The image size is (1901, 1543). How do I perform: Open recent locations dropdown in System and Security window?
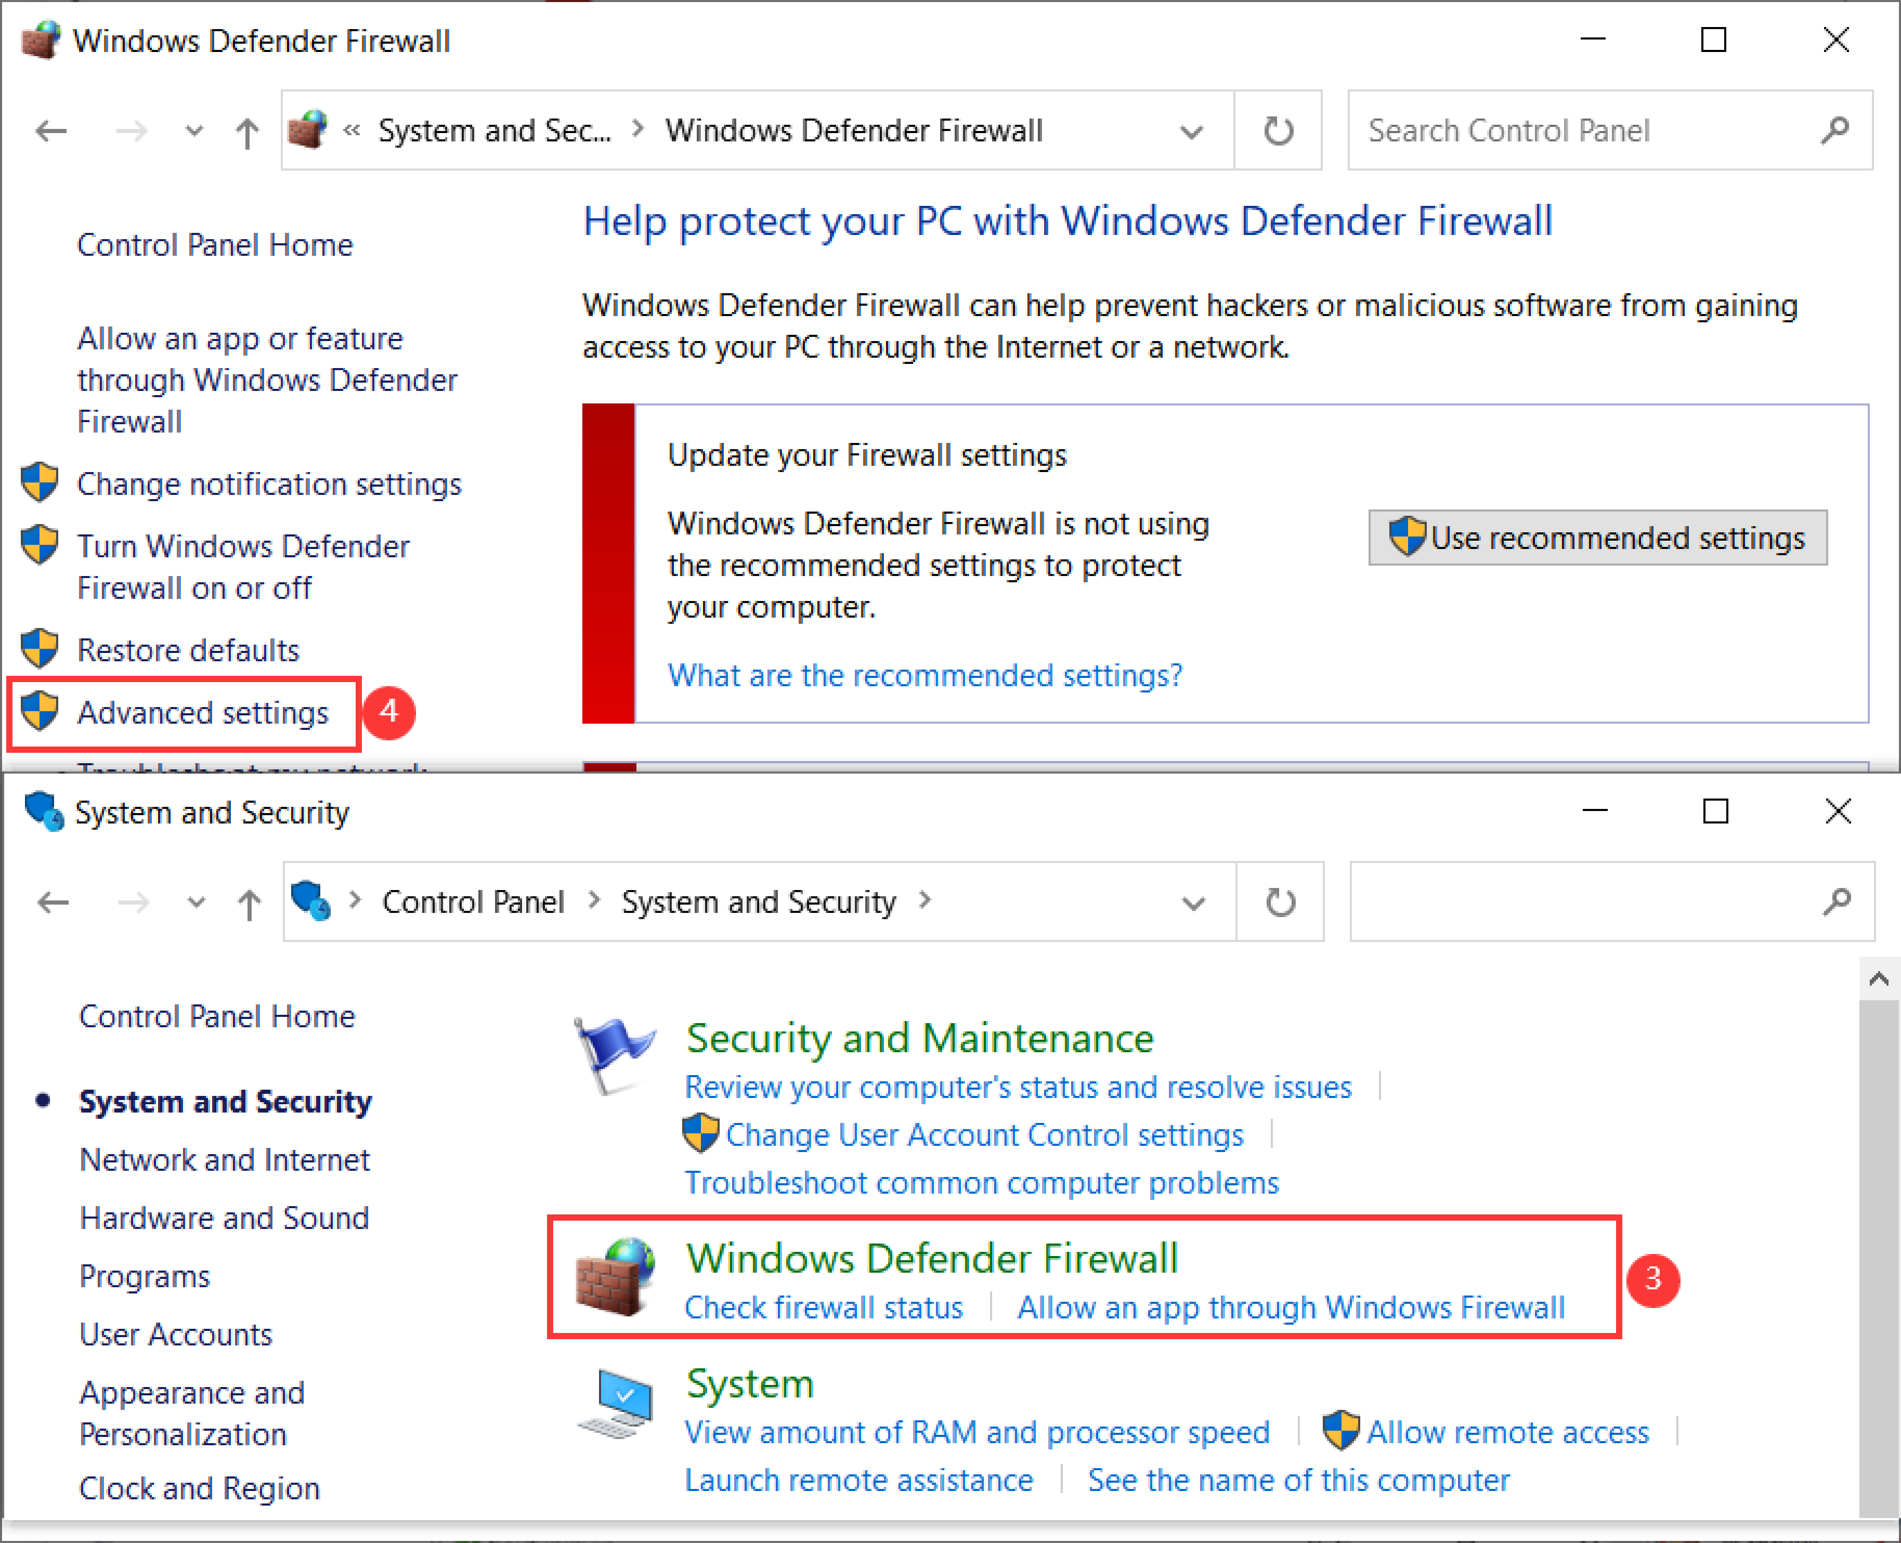pos(196,903)
